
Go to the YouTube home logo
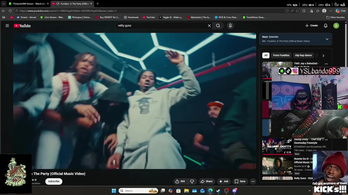[22, 26]
